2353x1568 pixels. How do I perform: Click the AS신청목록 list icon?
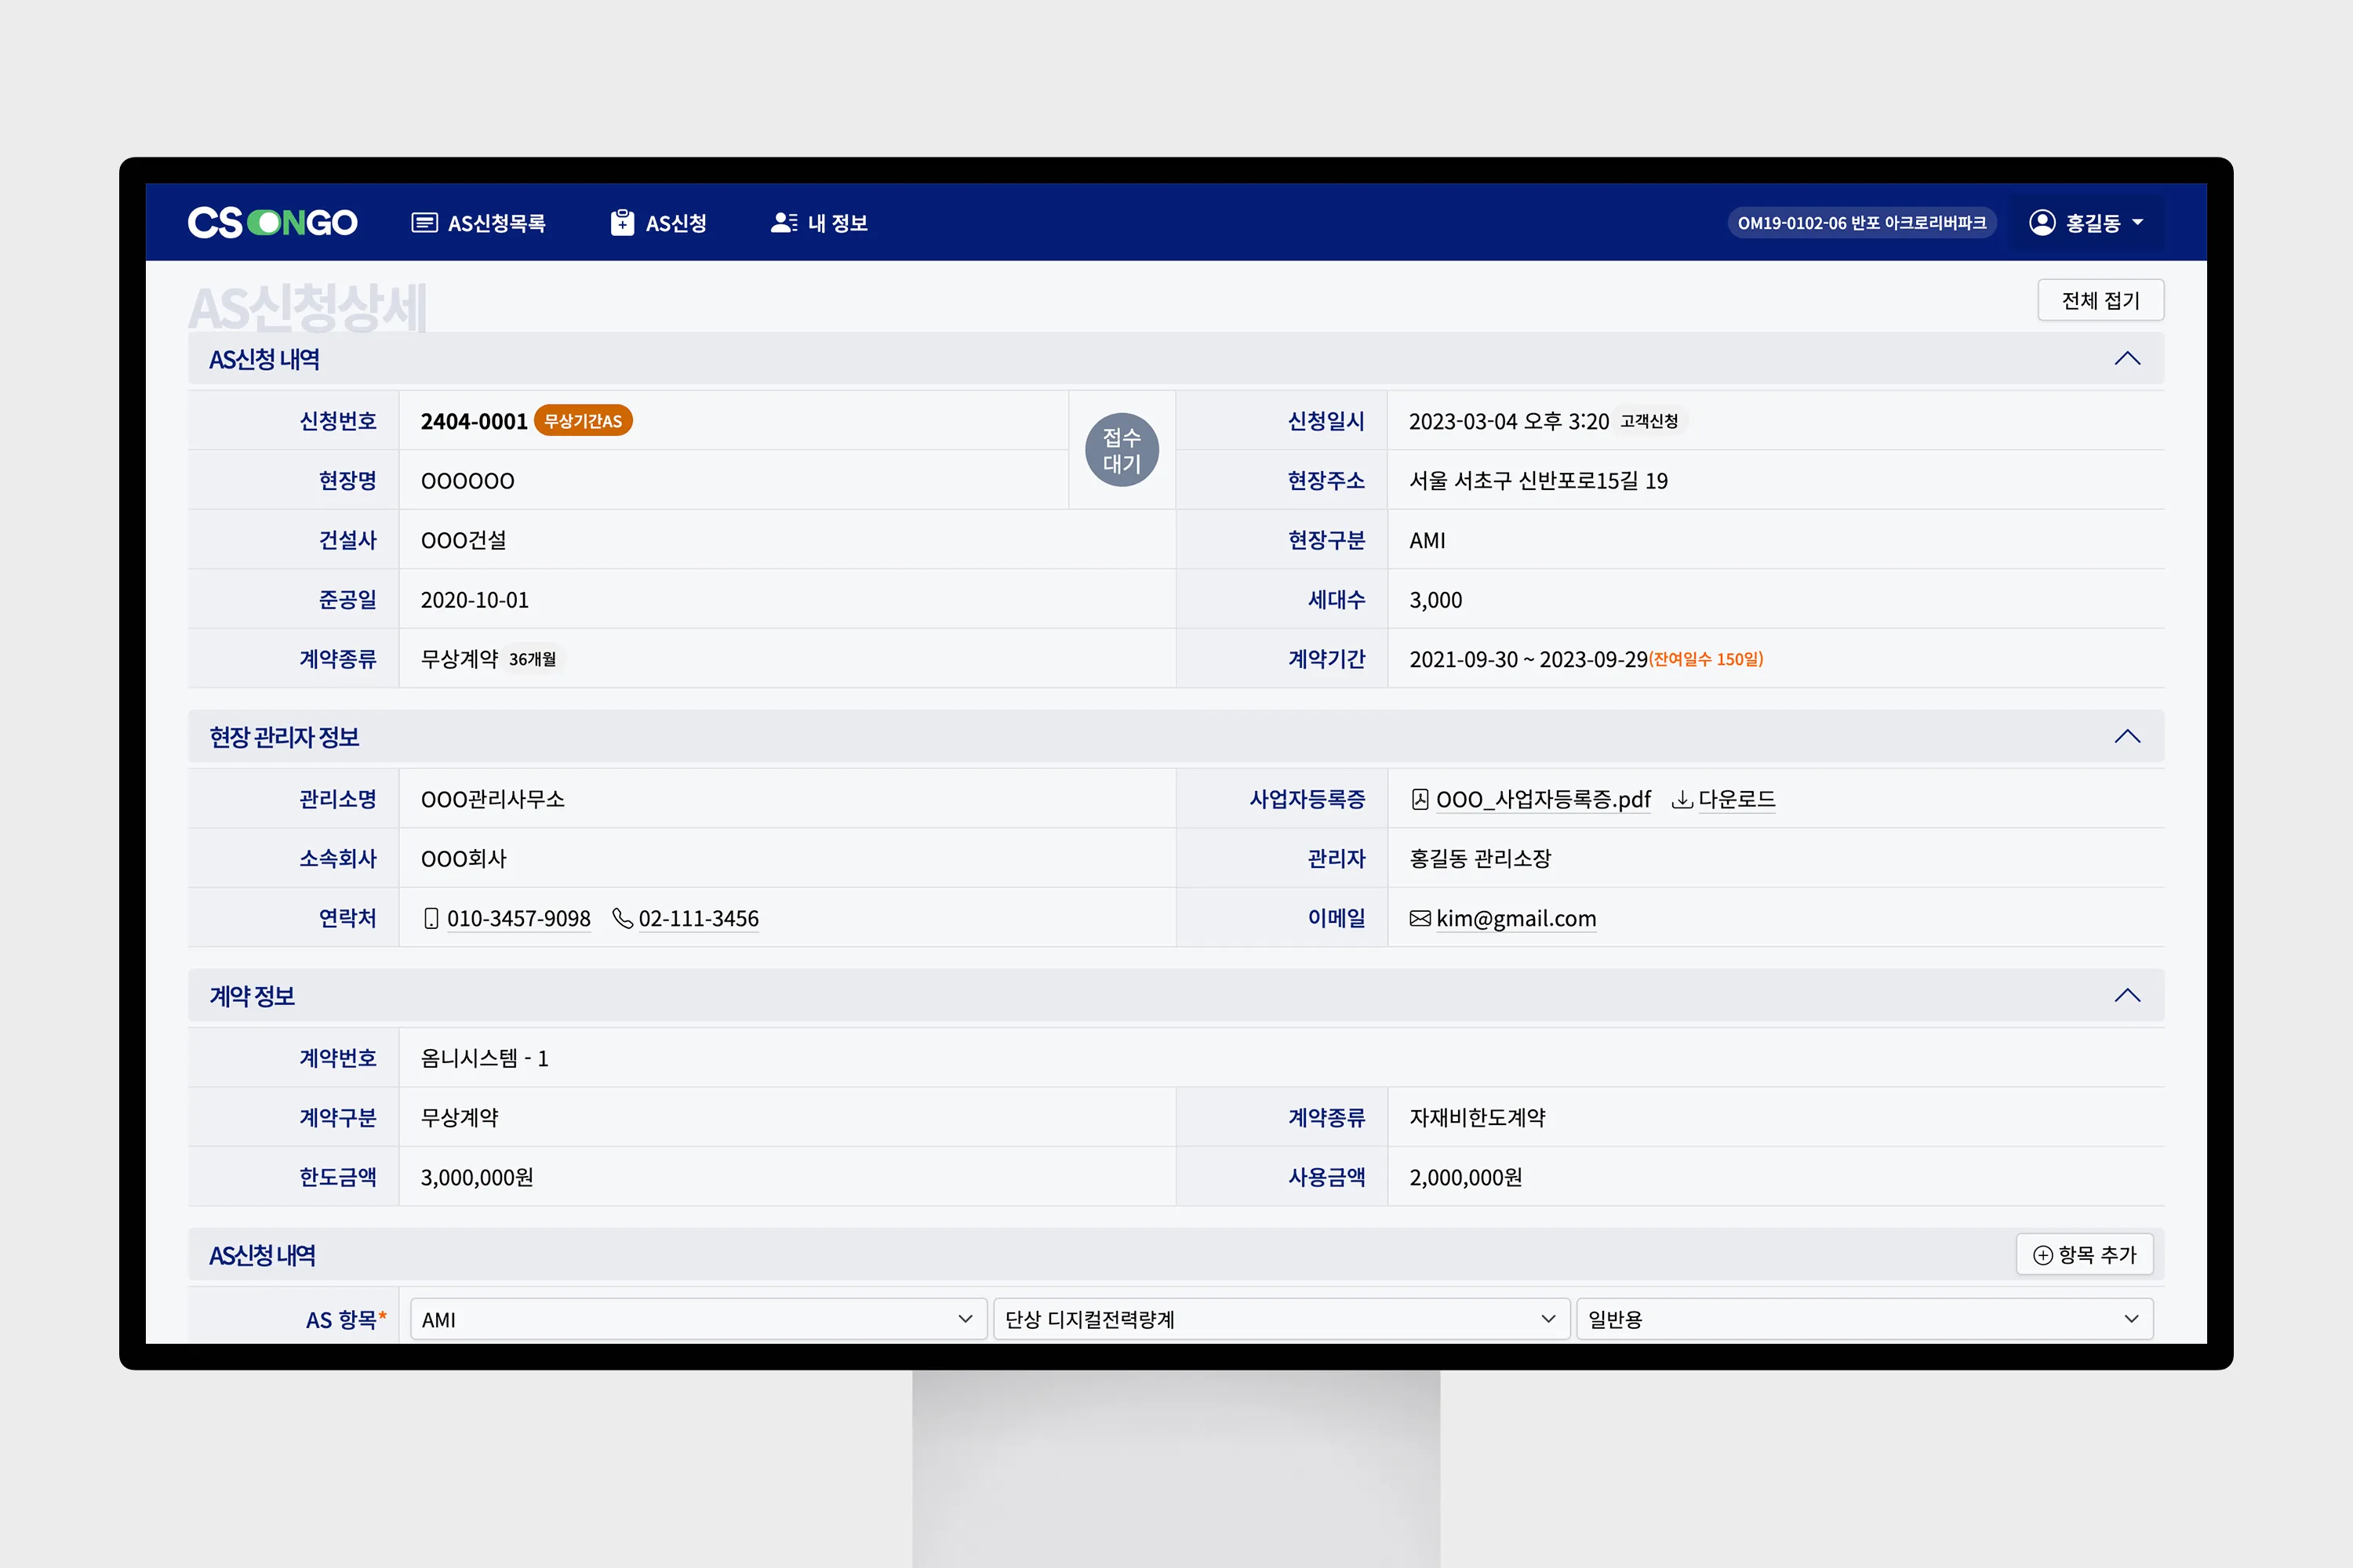click(424, 222)
